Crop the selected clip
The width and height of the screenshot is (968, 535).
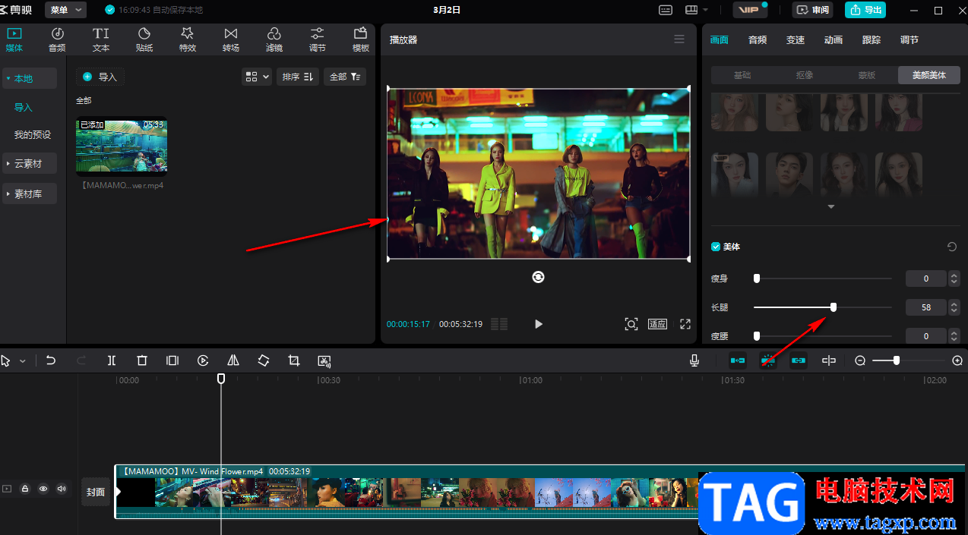(x=294, y=361)
